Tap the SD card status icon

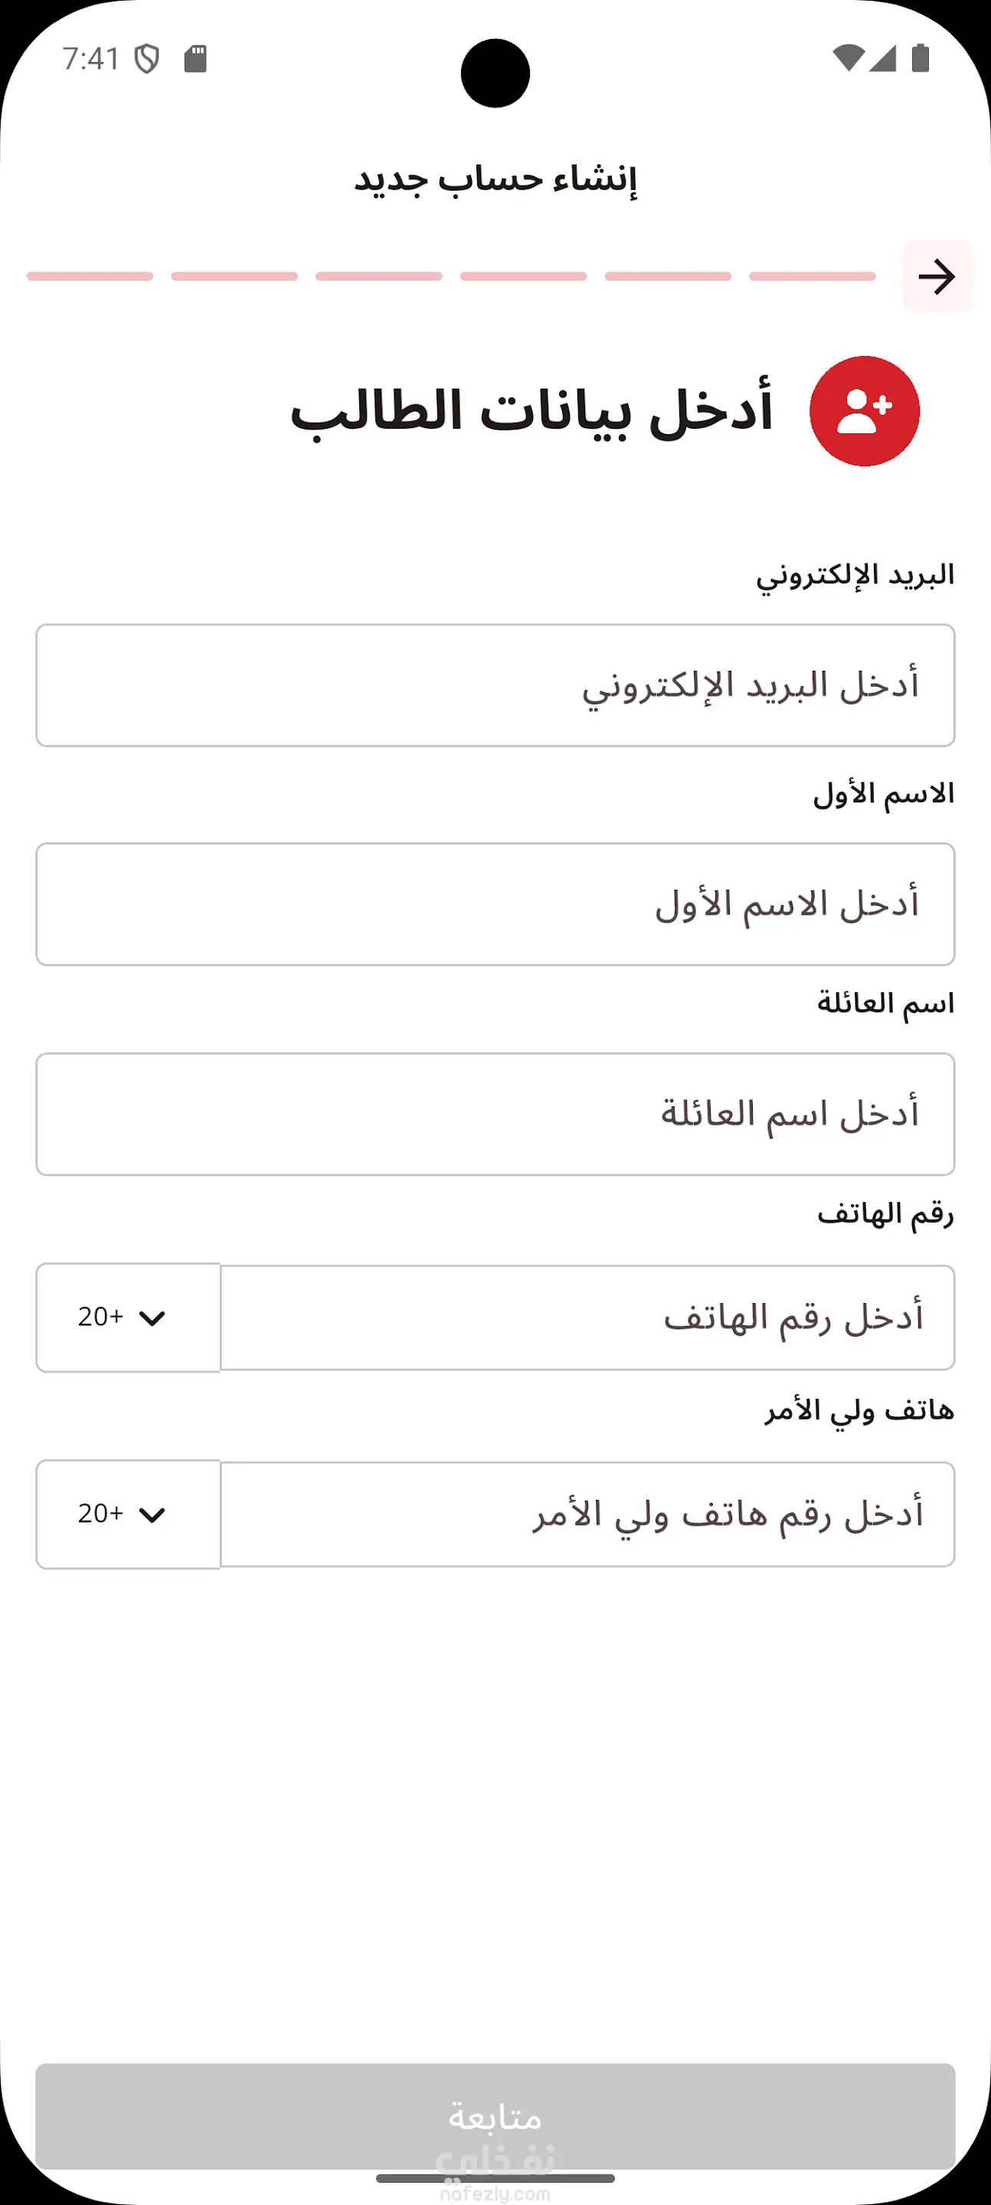tap(195, 58)
